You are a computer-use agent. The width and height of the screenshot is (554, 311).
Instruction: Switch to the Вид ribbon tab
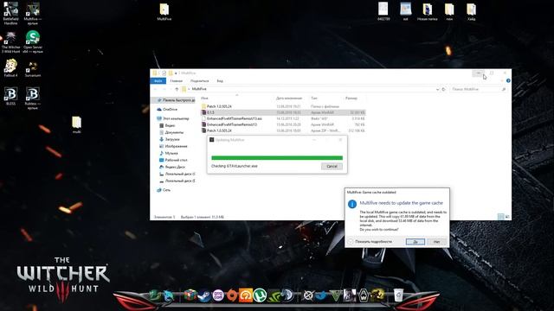pos(220,80)
